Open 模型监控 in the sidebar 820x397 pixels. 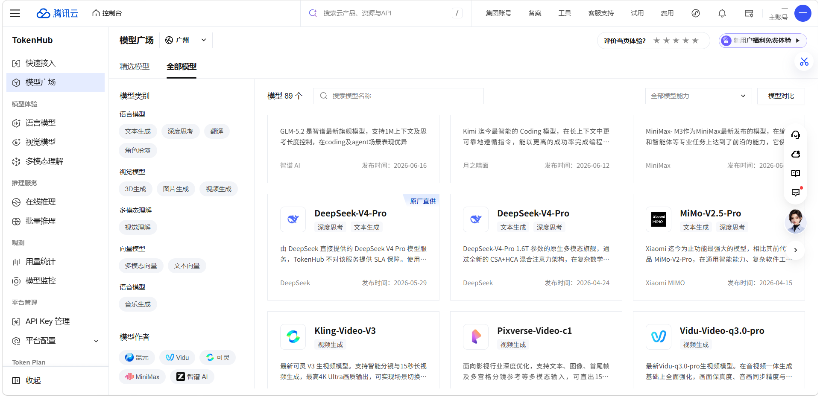coord(56,281)
